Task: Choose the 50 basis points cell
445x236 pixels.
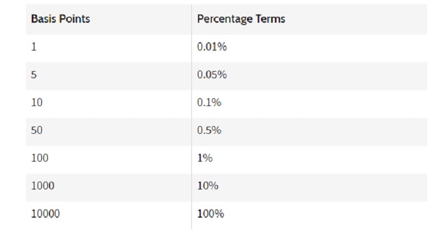Action: click(x=37, y=130)
